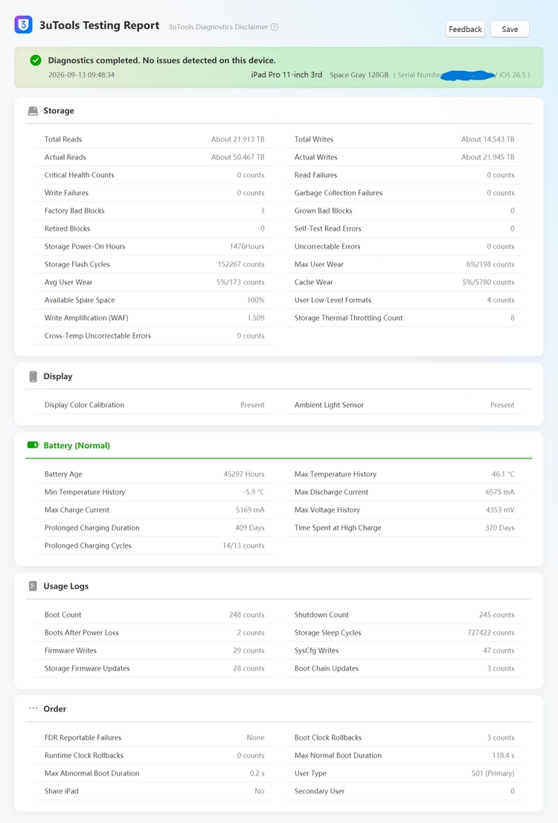Click Actual Writes value About 21.945 TB
The height and width of the screenshot is (823, 558).
[x=487, y=157]
